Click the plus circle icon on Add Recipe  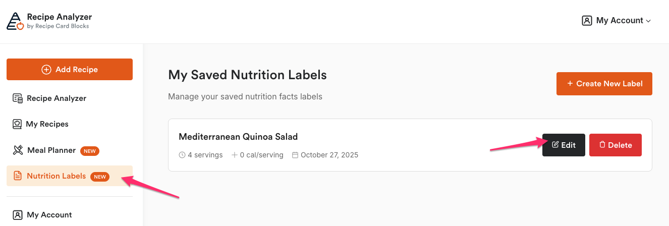46,70
